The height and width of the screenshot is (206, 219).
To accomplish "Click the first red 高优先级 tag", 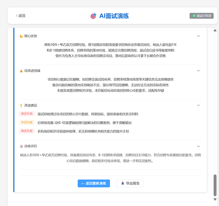I will 27,114.
